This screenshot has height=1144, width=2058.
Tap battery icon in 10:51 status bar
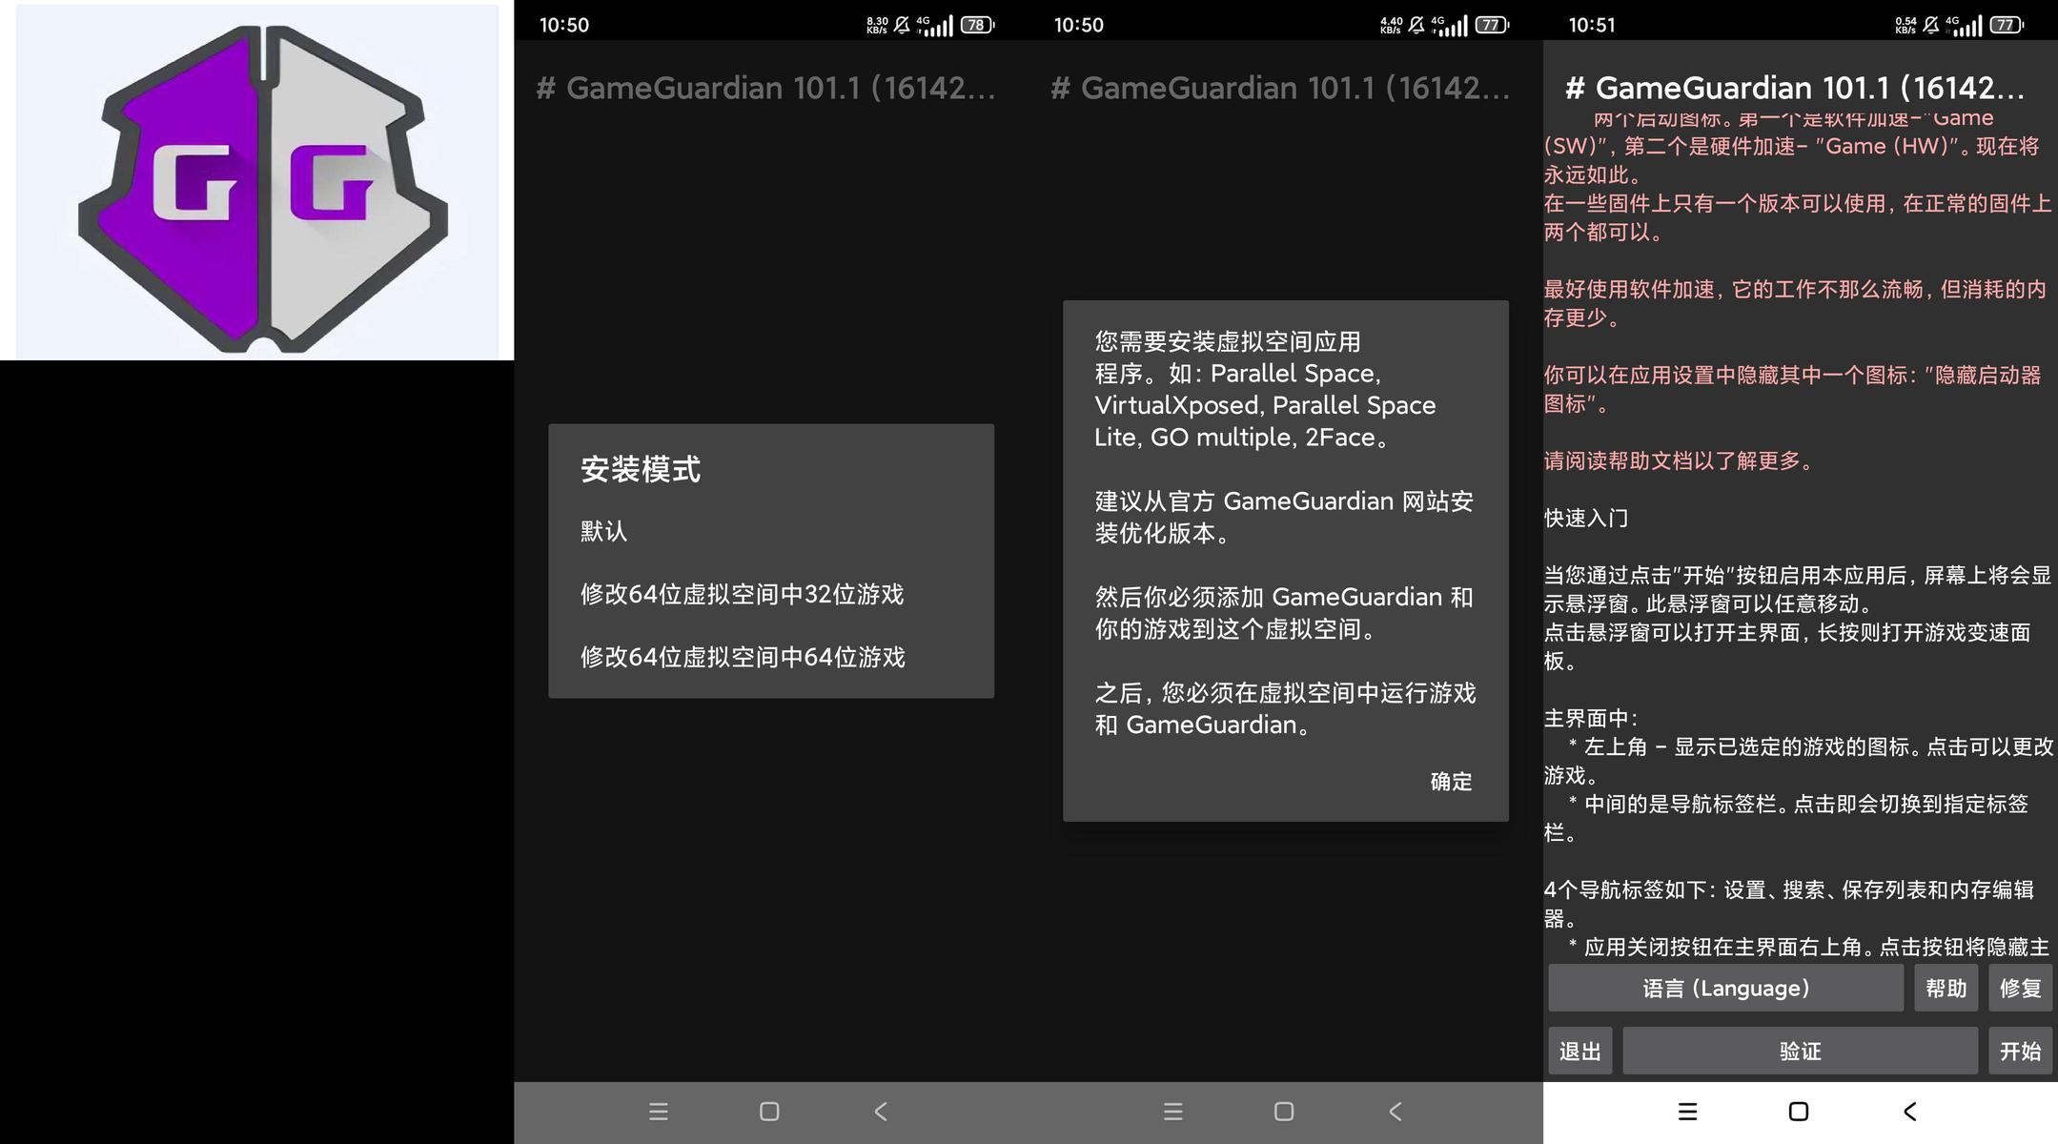click(2007, 25)
